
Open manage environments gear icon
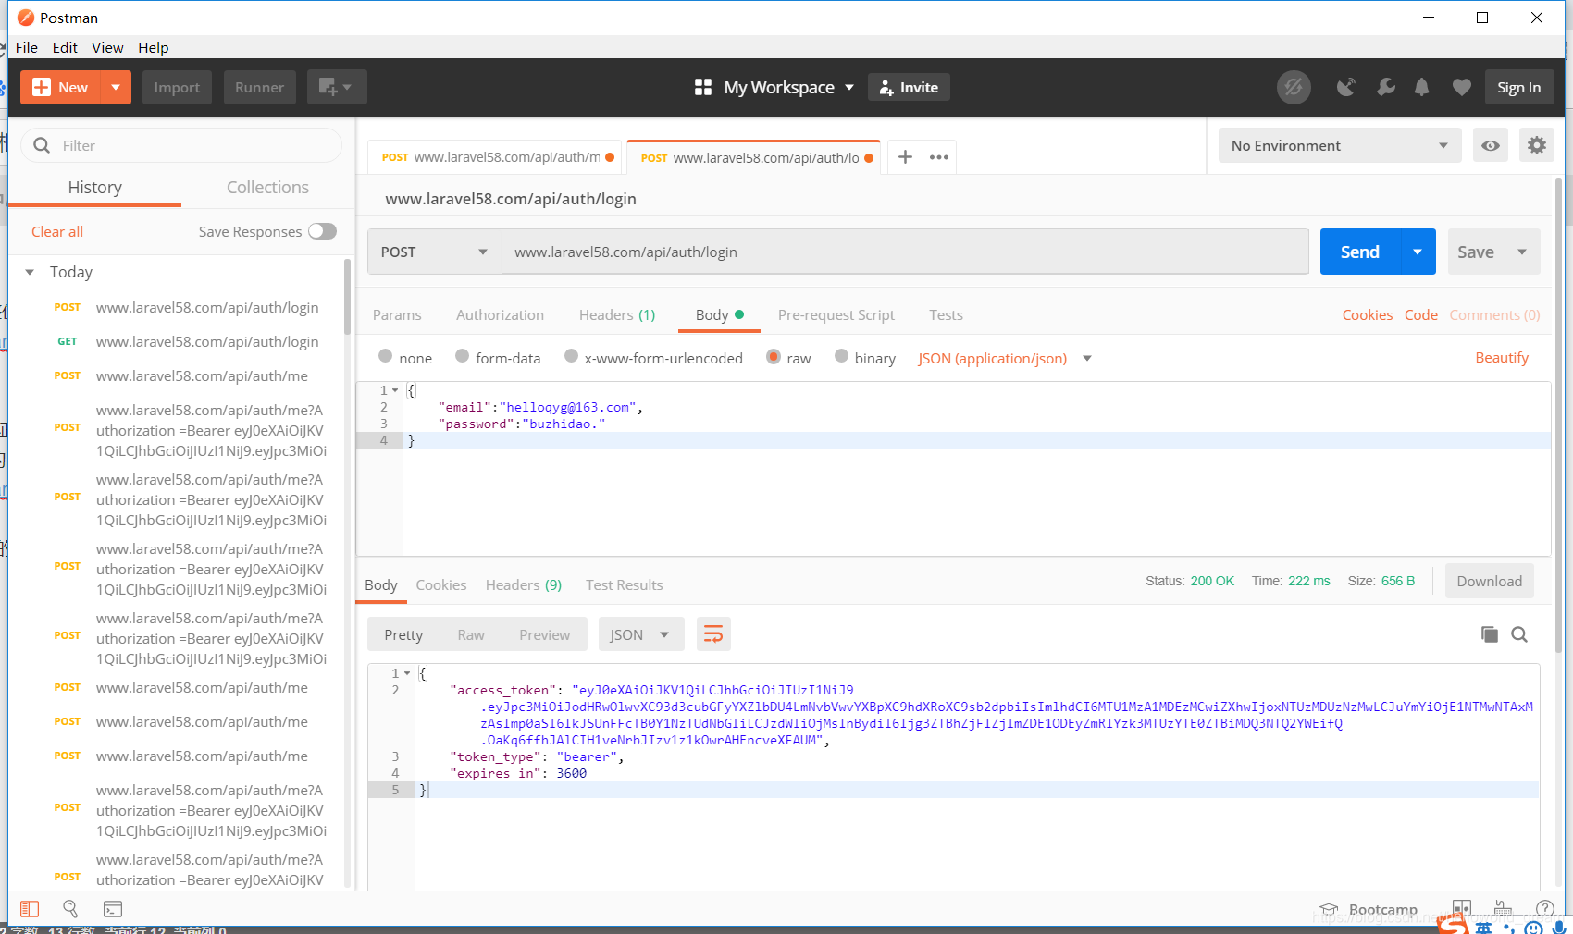pyautogui.click(x=1537, y=145)
